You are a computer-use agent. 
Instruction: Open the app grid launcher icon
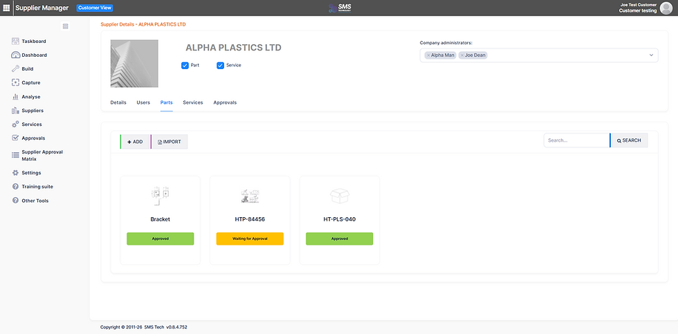(6, 8)
